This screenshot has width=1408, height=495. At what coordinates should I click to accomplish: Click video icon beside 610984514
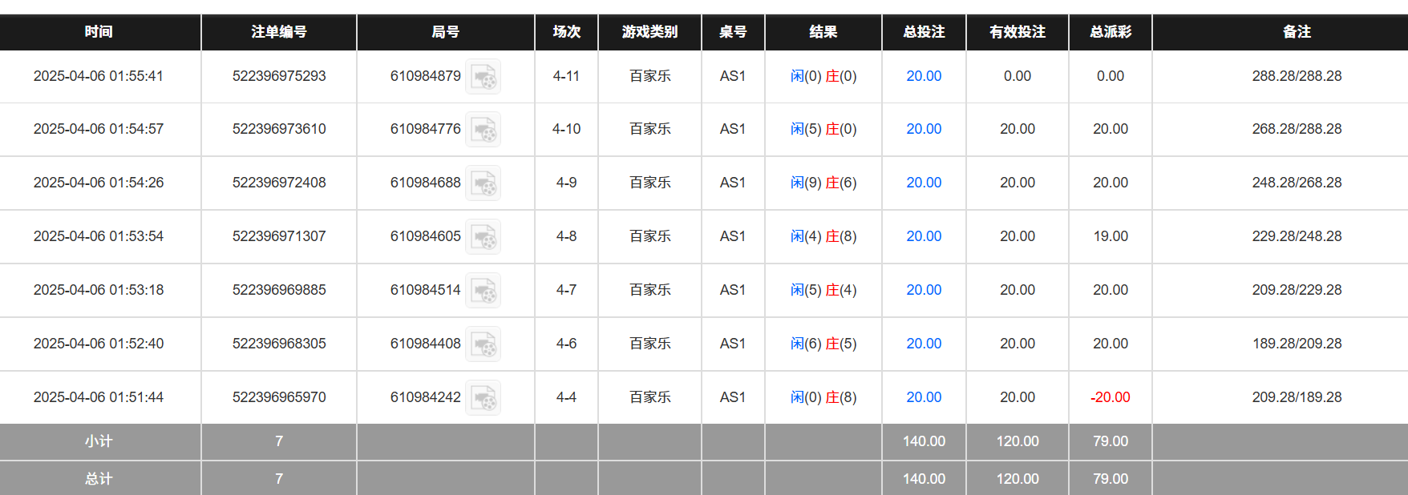pos(483,290)
